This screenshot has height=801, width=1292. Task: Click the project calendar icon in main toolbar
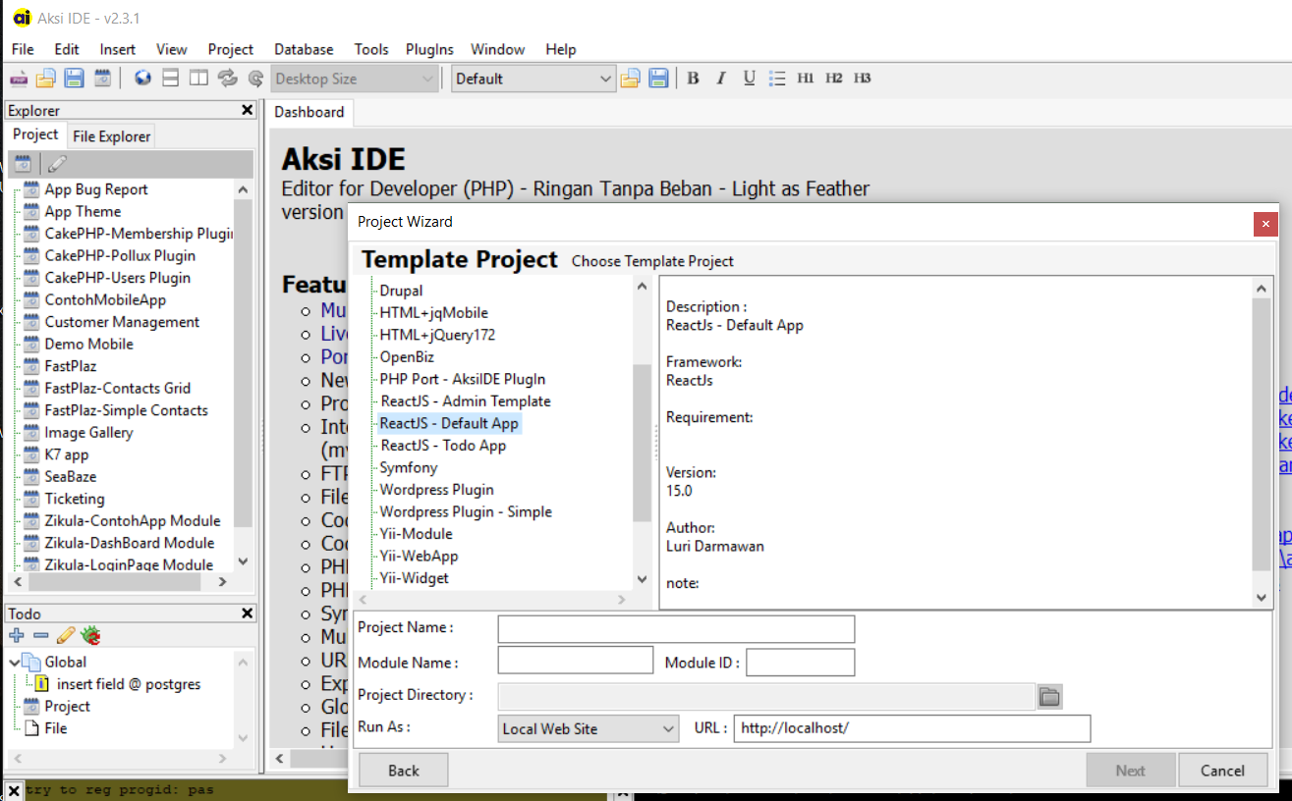[102, 79]
